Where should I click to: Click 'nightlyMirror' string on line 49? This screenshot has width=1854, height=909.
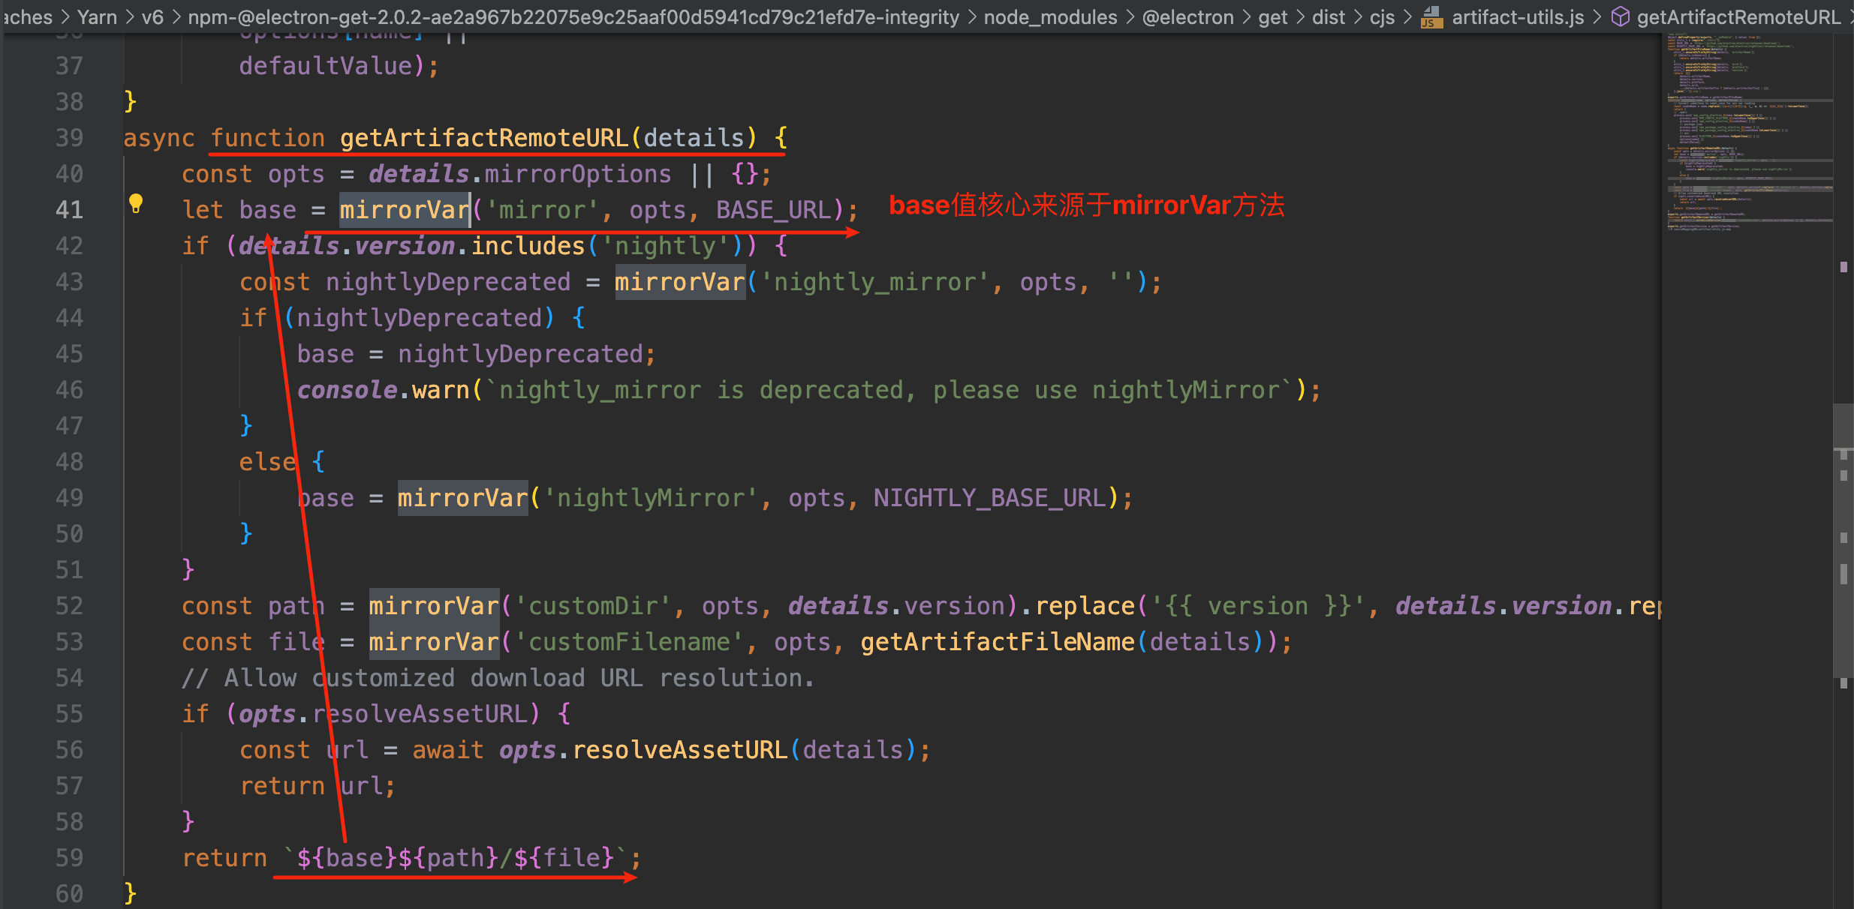pyautogui.click(x=650, y=498)
